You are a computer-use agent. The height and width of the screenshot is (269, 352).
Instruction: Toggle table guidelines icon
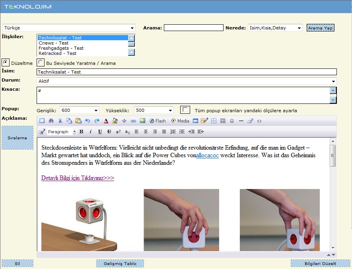tap(214, 121)
